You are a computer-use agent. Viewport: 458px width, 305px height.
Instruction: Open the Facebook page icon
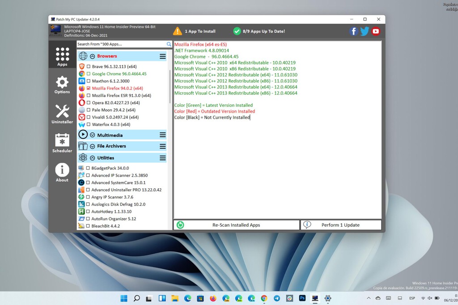point(353,31)
